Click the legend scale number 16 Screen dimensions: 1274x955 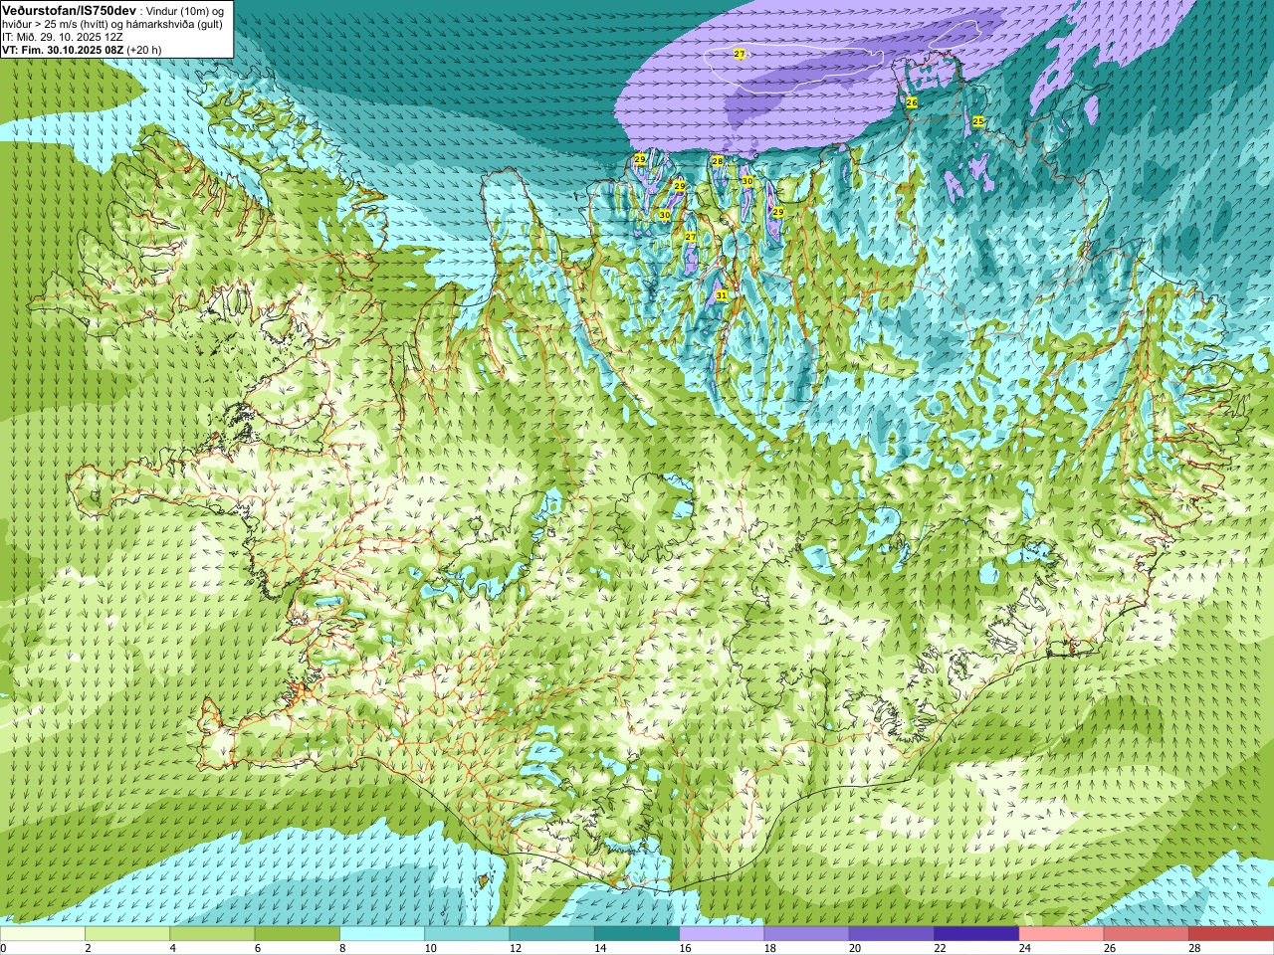[x=685, y=948]
